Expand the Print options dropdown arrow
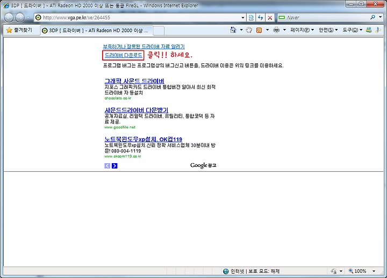This screenshot has width=387, height=278. coord(284,30)
